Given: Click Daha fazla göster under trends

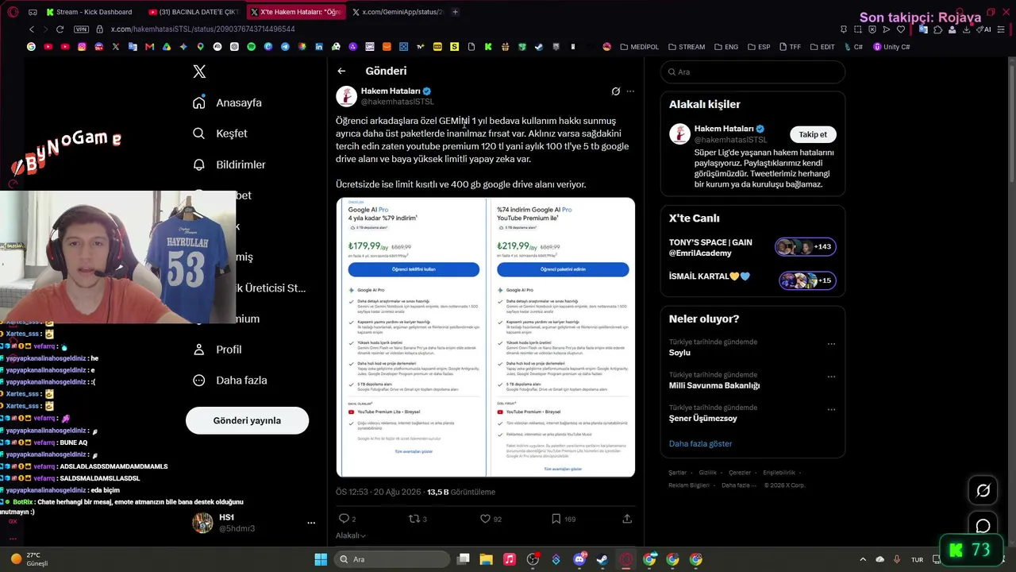Looking at the screenshot, I should coord(700,443).
